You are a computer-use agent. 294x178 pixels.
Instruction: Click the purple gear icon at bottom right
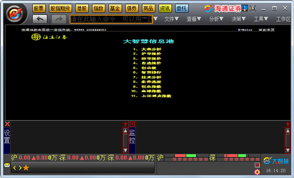[257, 172]
